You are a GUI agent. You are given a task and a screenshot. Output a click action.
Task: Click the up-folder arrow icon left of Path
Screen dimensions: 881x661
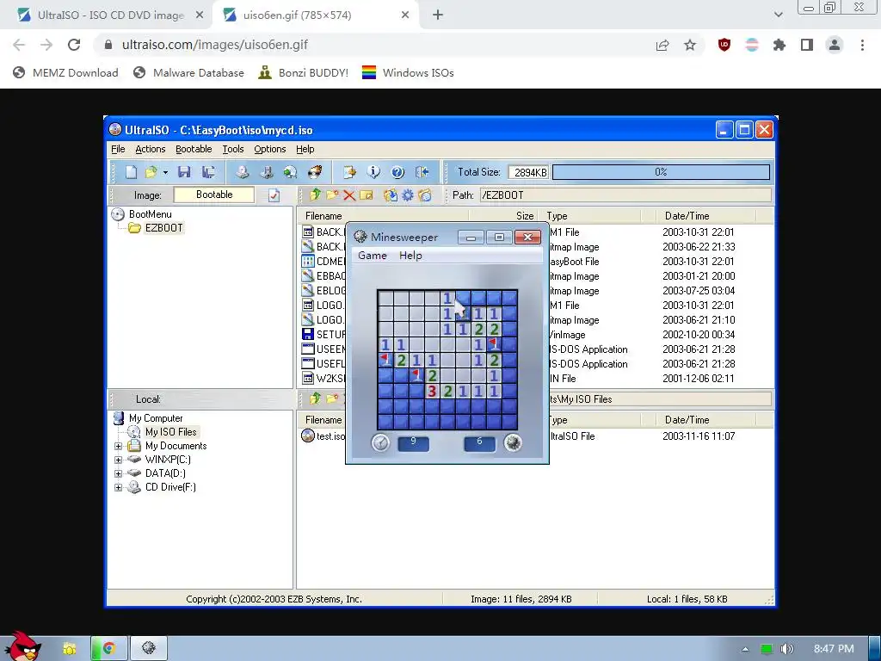pos(315,195)
